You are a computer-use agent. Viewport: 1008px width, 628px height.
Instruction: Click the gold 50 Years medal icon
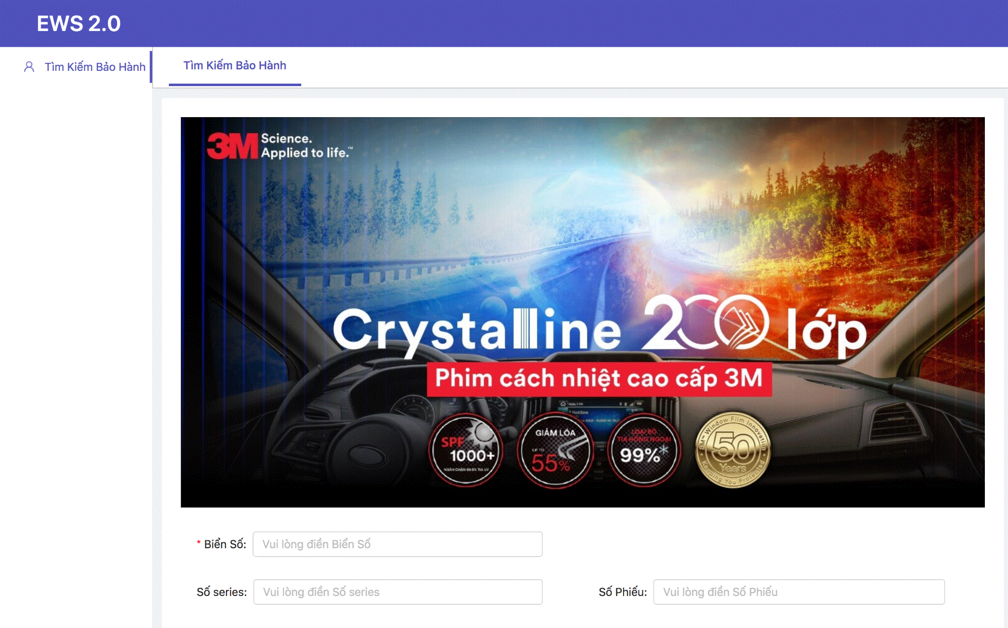coord(733,449)
